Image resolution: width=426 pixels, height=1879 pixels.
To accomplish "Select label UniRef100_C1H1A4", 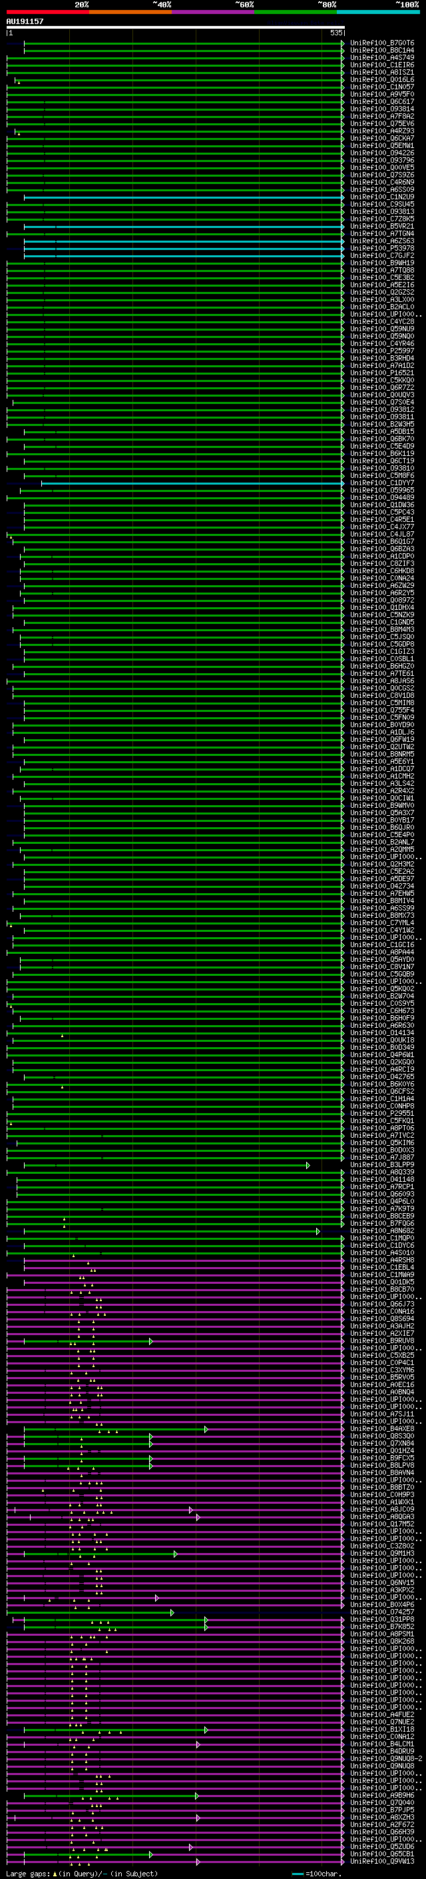I will (381, 1098).
